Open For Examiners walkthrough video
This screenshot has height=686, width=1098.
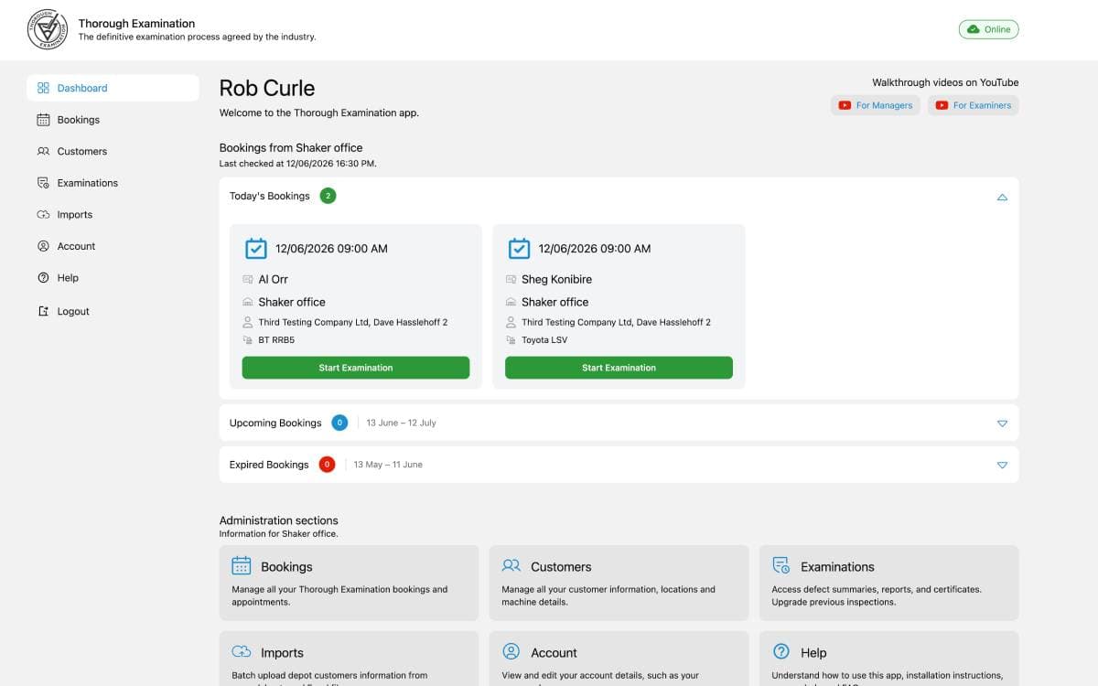(x=973, y=105)
